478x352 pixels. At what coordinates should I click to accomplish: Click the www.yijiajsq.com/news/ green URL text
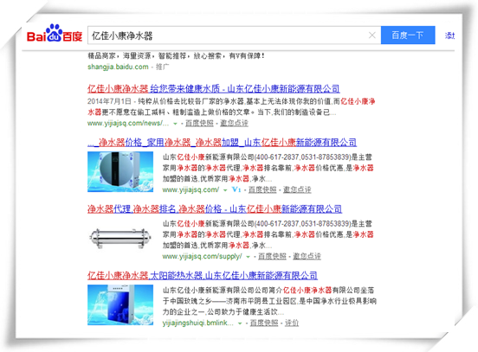[128, 124]
